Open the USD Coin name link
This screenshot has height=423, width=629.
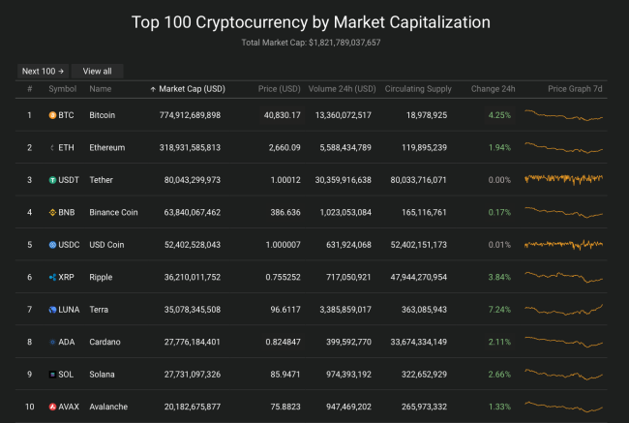[x=106, y=245]
